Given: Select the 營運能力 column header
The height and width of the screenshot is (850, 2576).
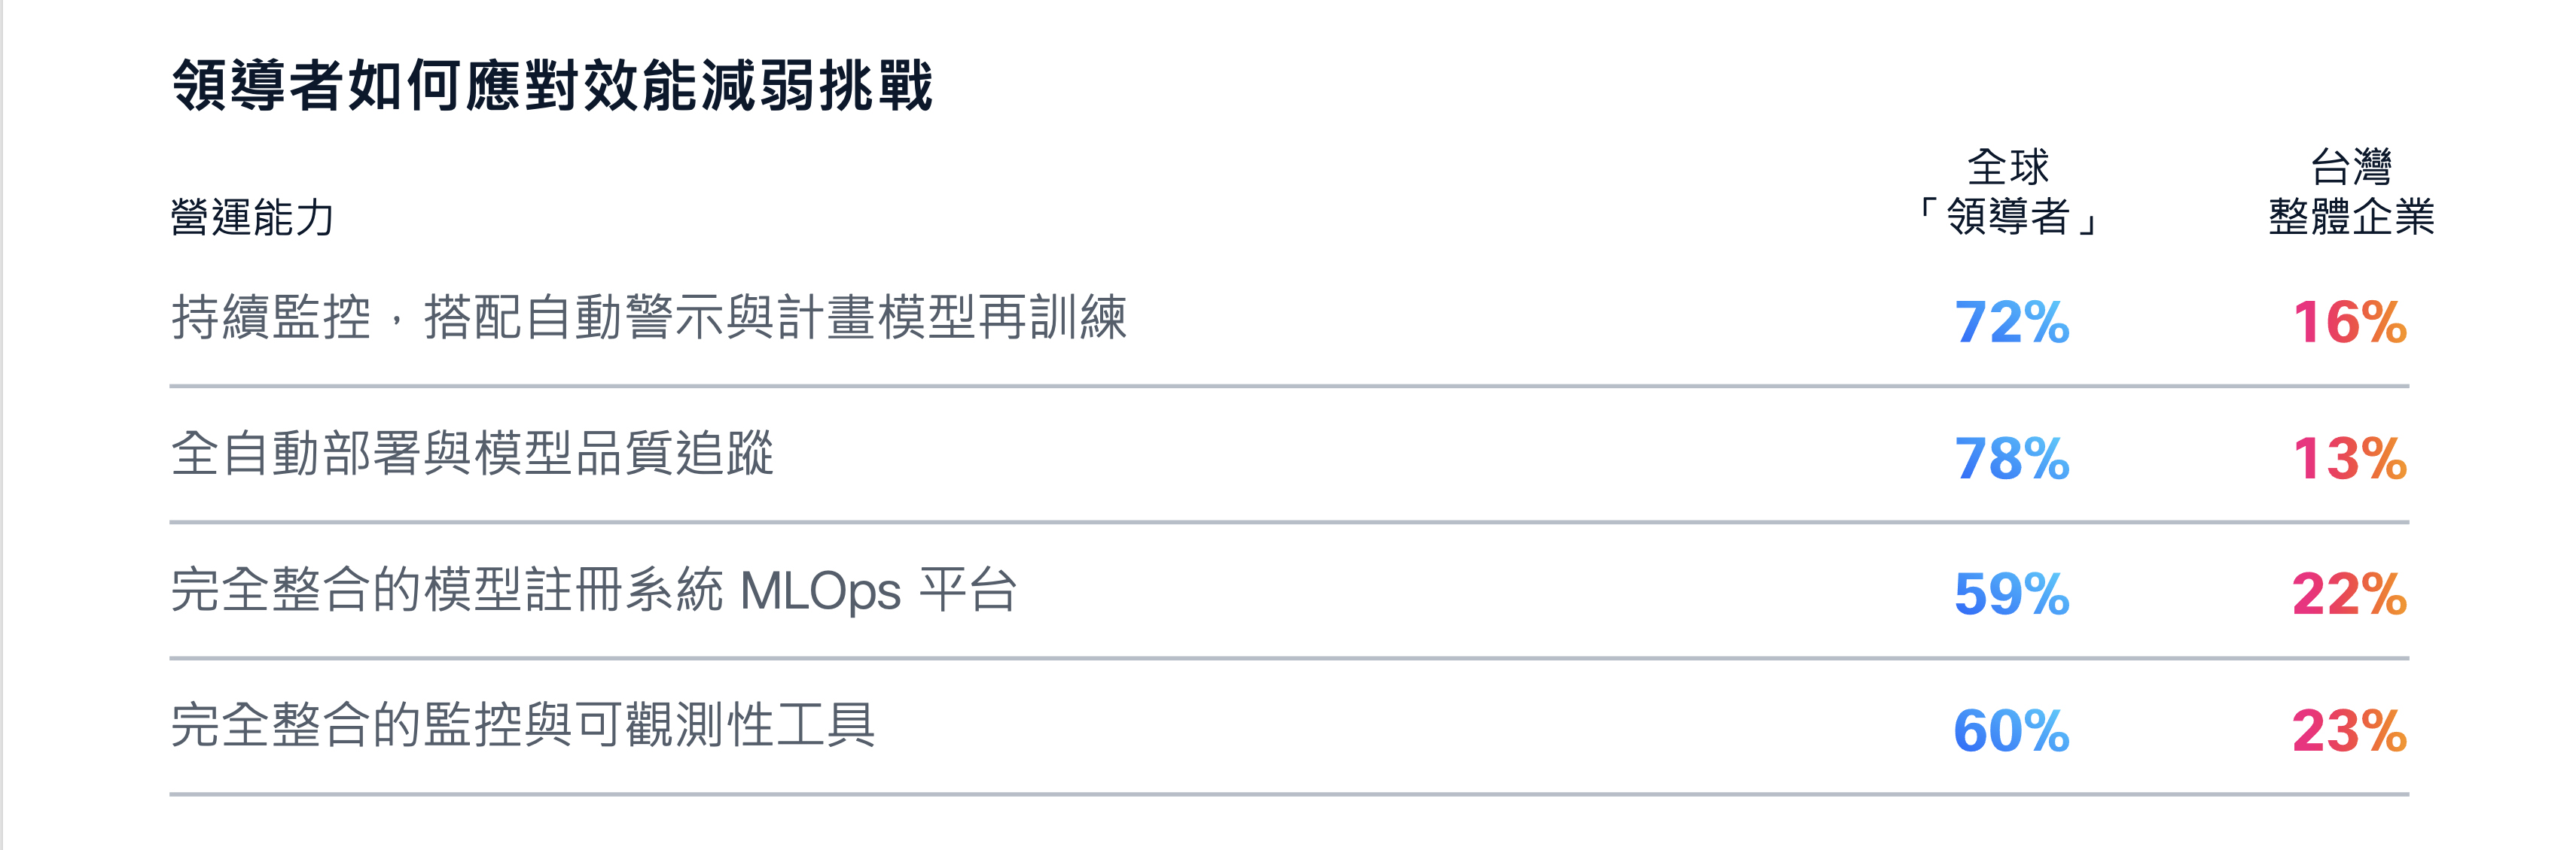Looking at the screenshot, I should [x=252, y=217].
